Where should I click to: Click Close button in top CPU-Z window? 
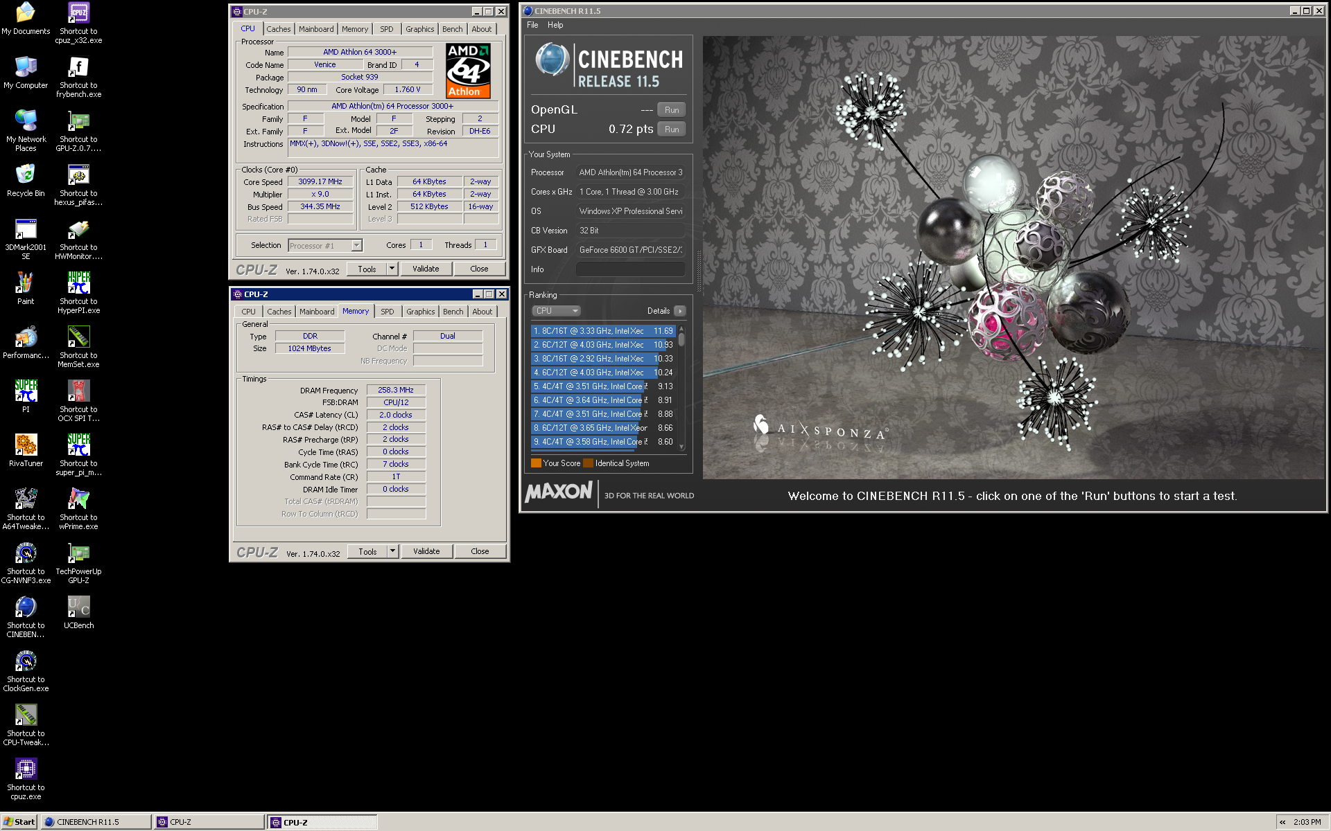(479, 269)
